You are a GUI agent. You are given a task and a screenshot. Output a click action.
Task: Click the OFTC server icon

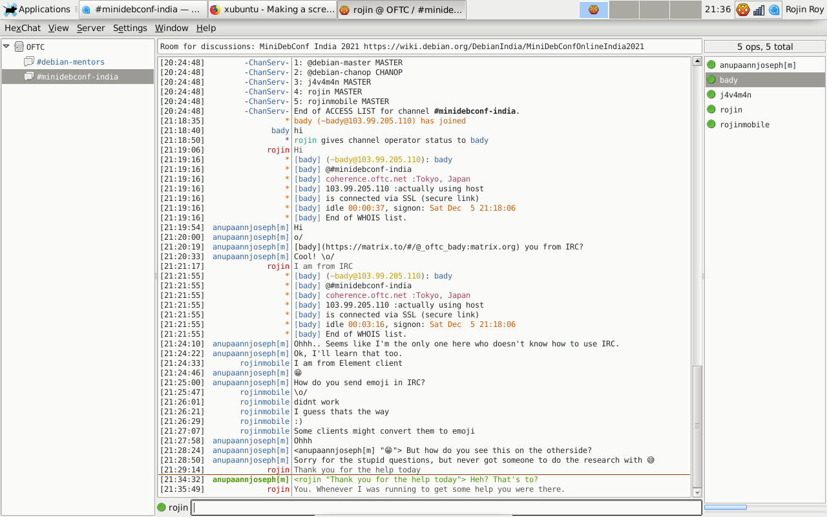[x=18, y=47]
